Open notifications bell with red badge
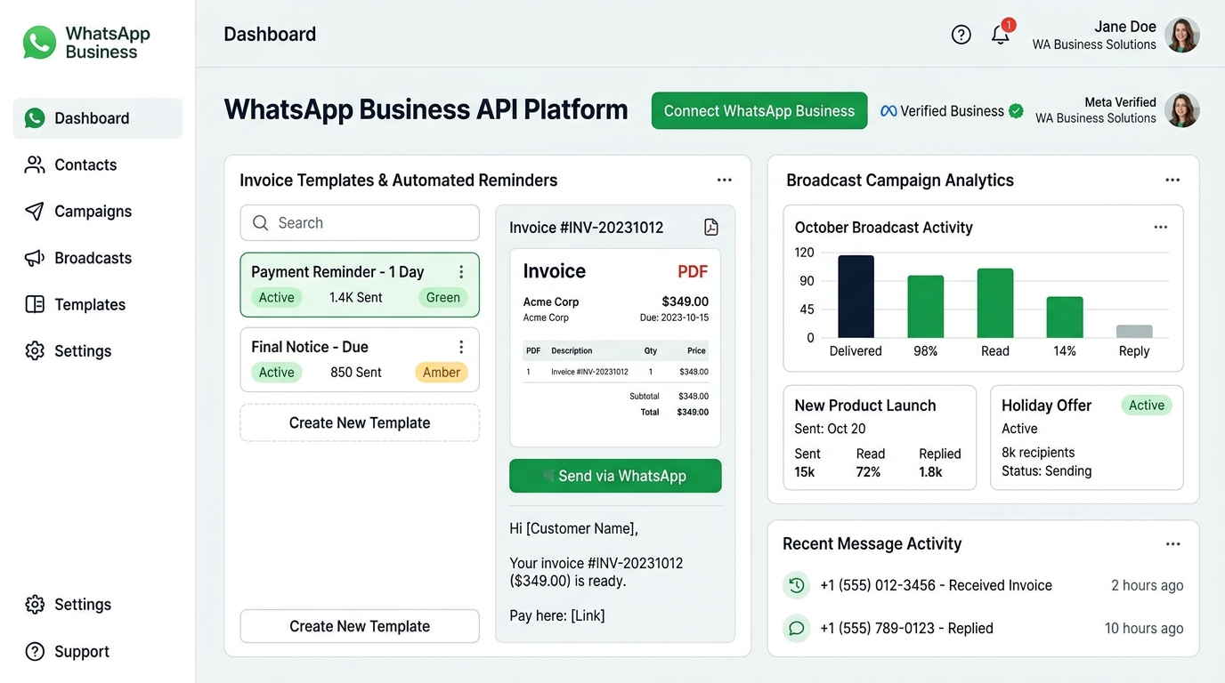This screenshot has width=1225, height=683. point(1001,34)
